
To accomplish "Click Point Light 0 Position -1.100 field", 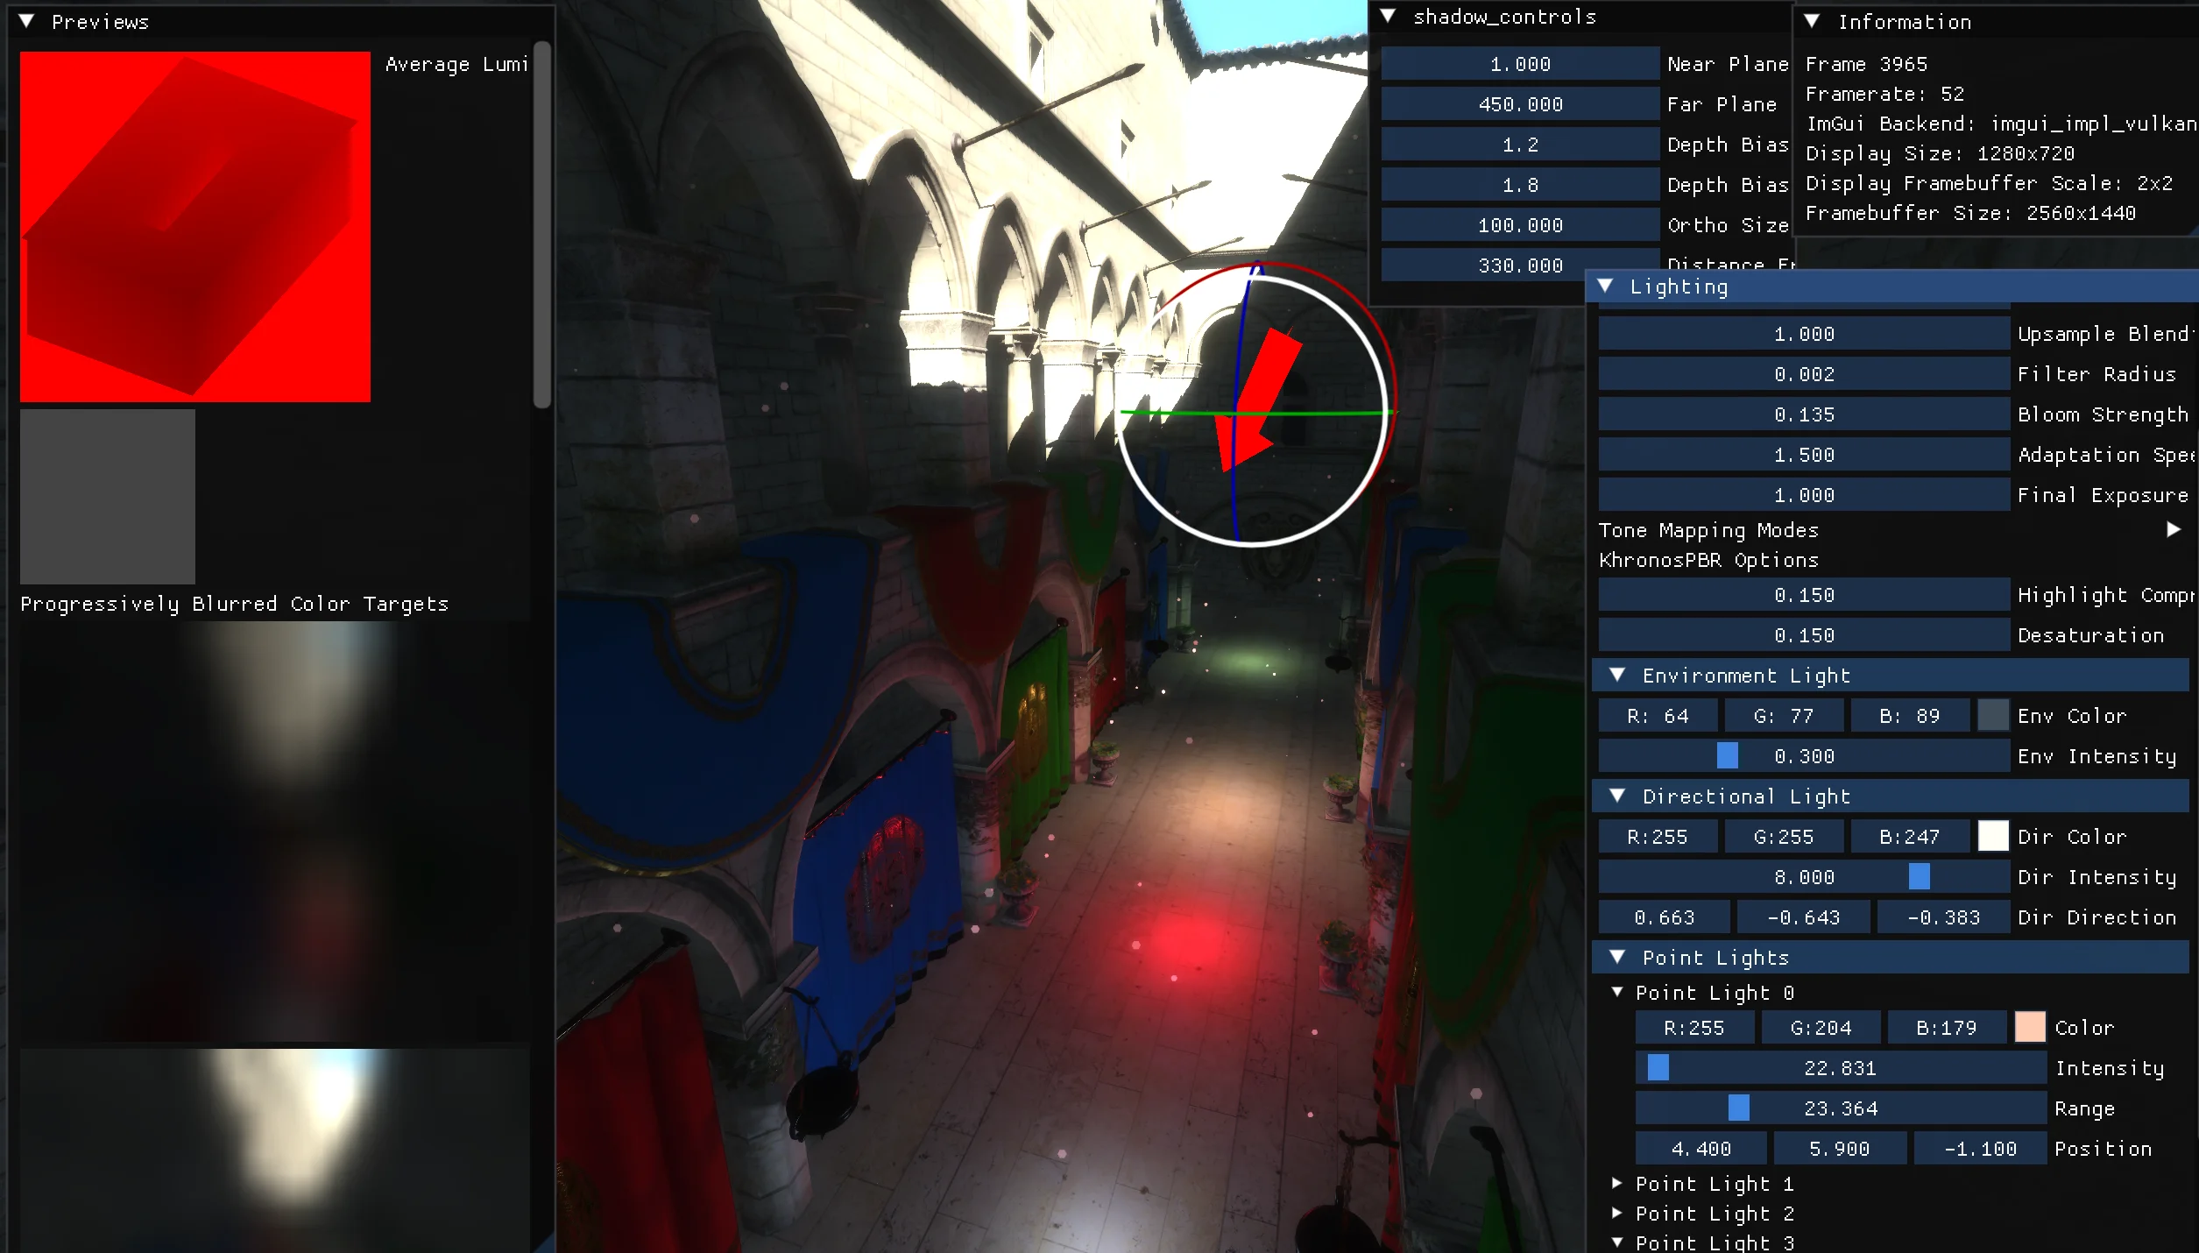I will tap(1980, 1148).
